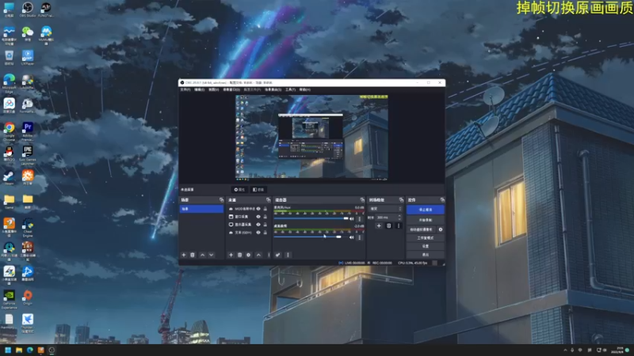Image resolution: width=634 pixels, height=356 pixels.
Task: Pop out the 混音器 dock panel
Action: 362,200
